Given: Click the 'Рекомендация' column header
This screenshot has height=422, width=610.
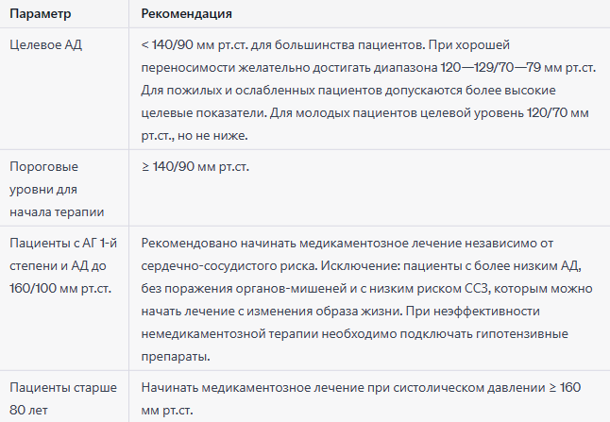Looking at the screenshot, I should point(186,14).
